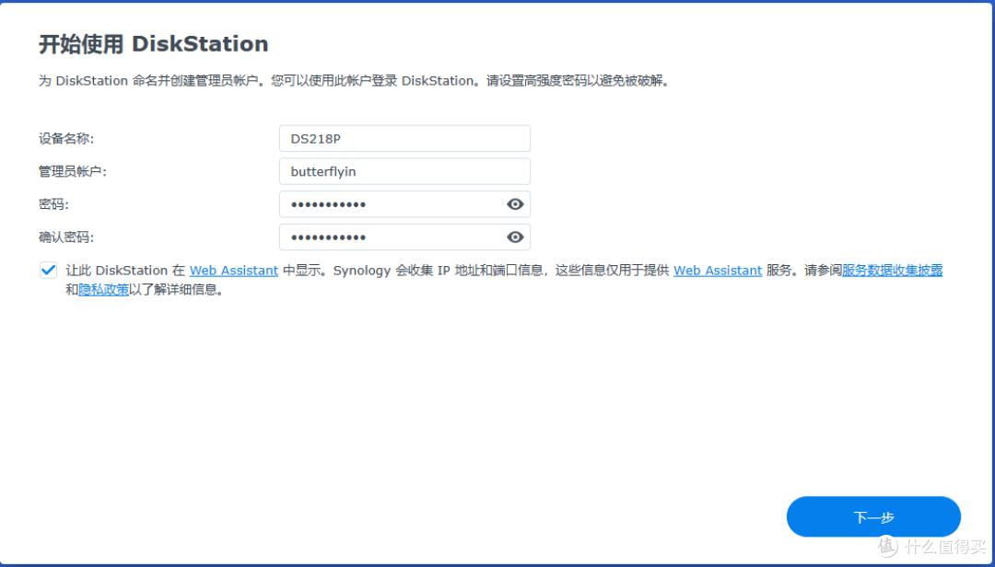Open the 隐私政策 privacy policy link
The image size is (995, 567).
click(x=102, y=286)
